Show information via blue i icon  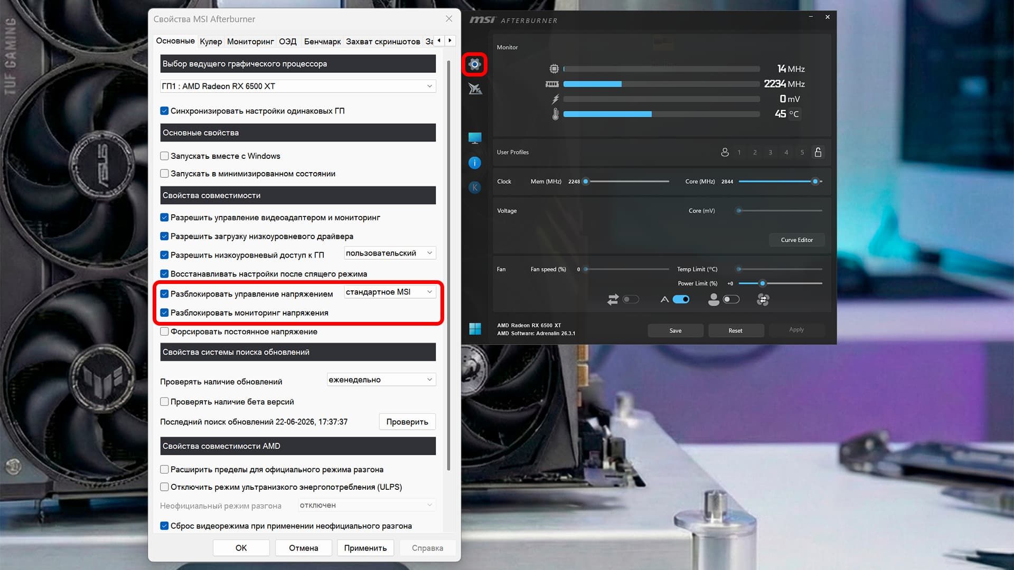pos(475,163)
